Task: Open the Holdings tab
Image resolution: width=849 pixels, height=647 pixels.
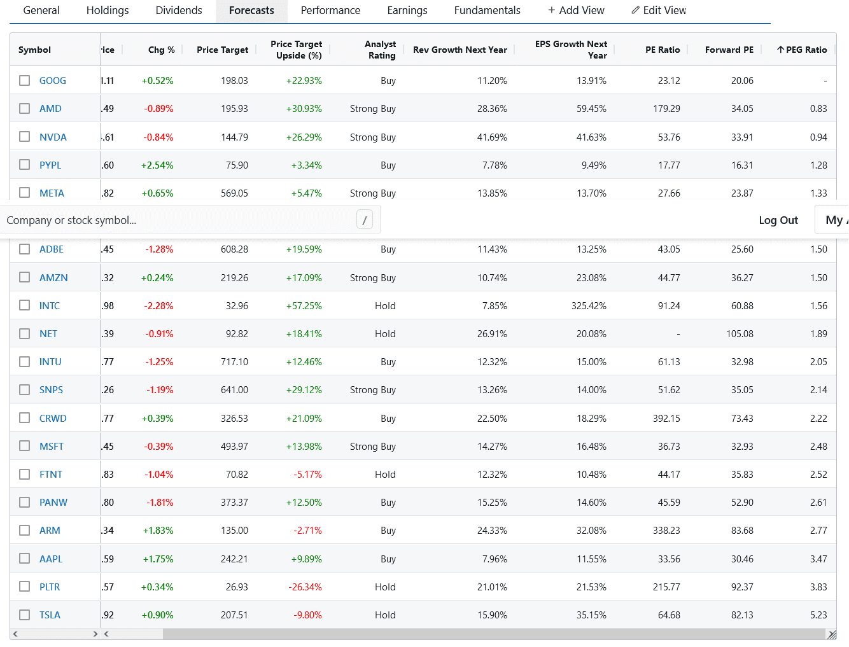Action: tap(108, 11)
